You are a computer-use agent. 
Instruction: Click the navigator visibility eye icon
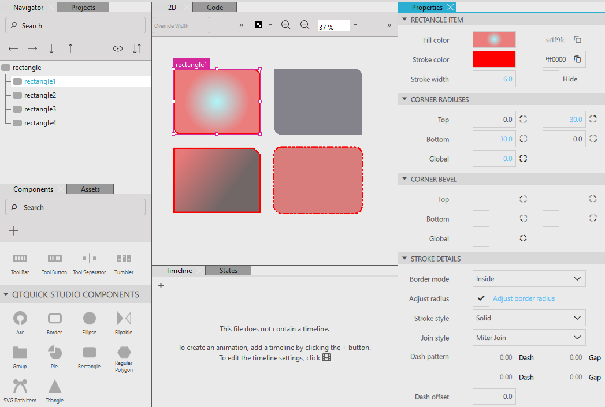tap(118, 49)
